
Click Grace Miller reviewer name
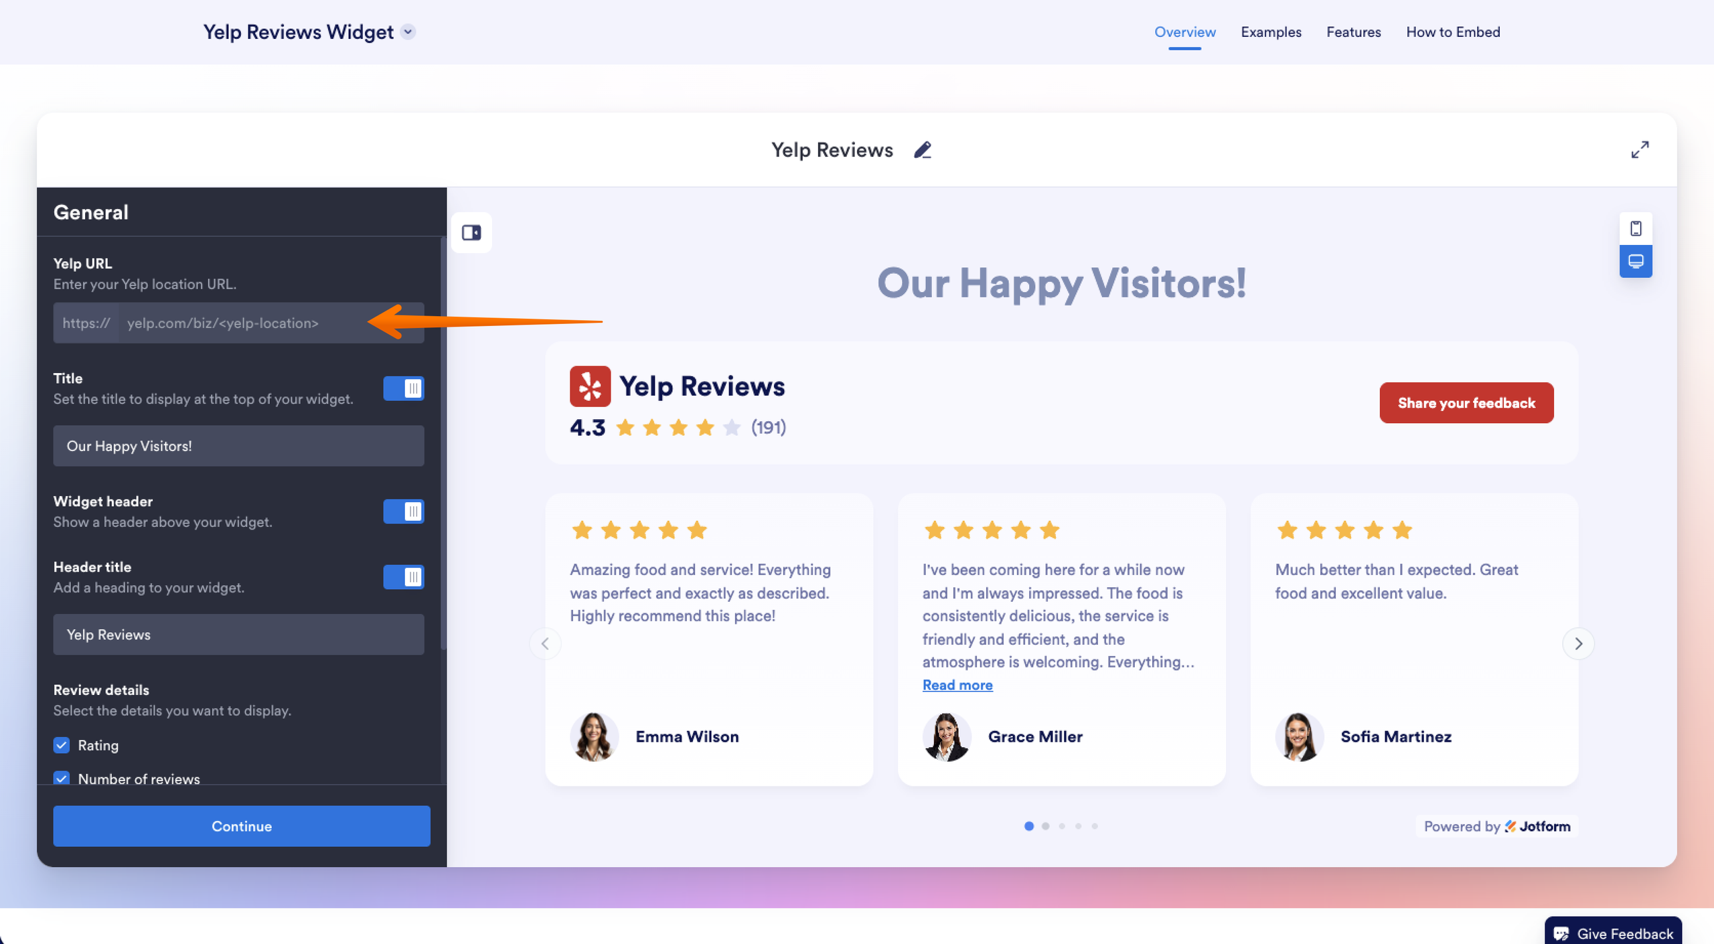click(x=1035, y=736)
